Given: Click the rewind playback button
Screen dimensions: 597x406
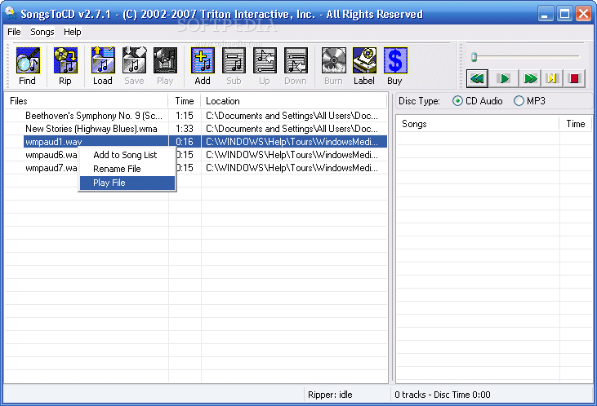Looking at the screenshot, I should (x=477, y=79).
